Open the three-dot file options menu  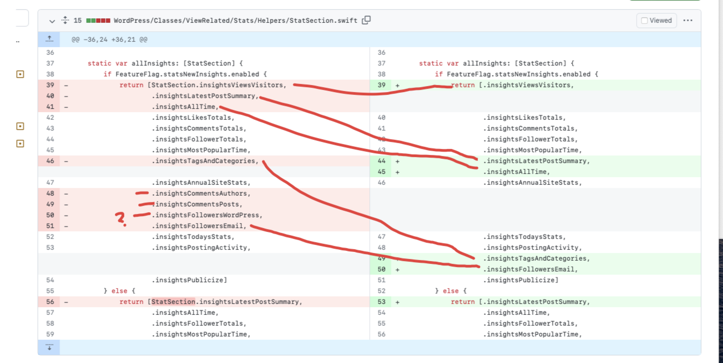(x=688, y=21)
